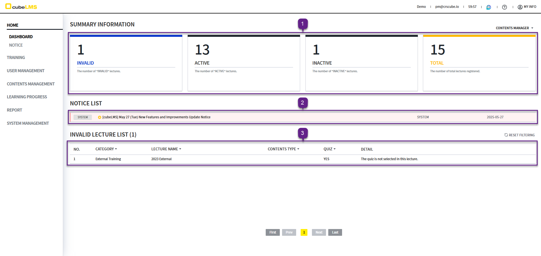This screenshot has width=541, height=256.
Task: Open MY INFO user profile
Action: tap(527, 7)
